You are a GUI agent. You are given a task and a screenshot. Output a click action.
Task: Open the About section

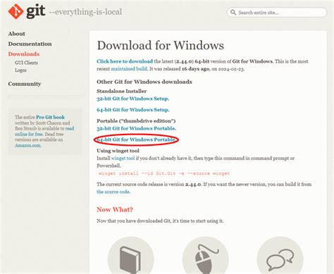pos(17,34)
